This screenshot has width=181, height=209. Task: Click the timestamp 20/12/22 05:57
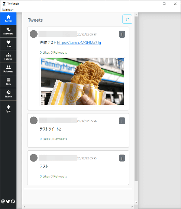click(x=87, y=34)
